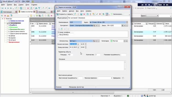This screenshot has height=97, width=172.
Task: Open executor field ellipsis button
Action: 99,41
